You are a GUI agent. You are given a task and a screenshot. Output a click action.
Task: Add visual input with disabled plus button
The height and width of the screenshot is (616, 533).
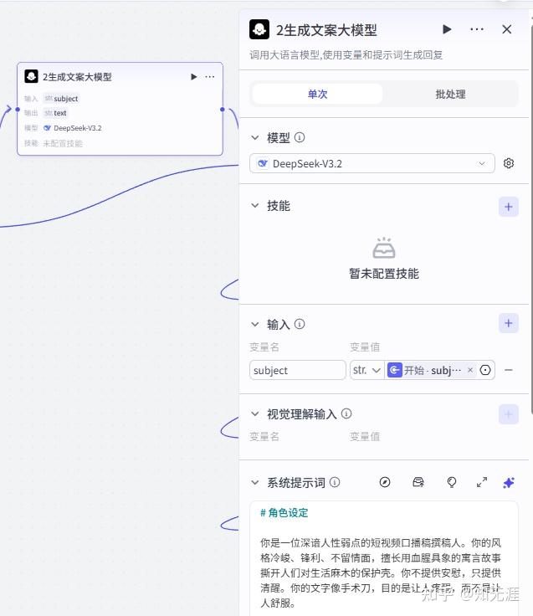(x=508, y=414)
